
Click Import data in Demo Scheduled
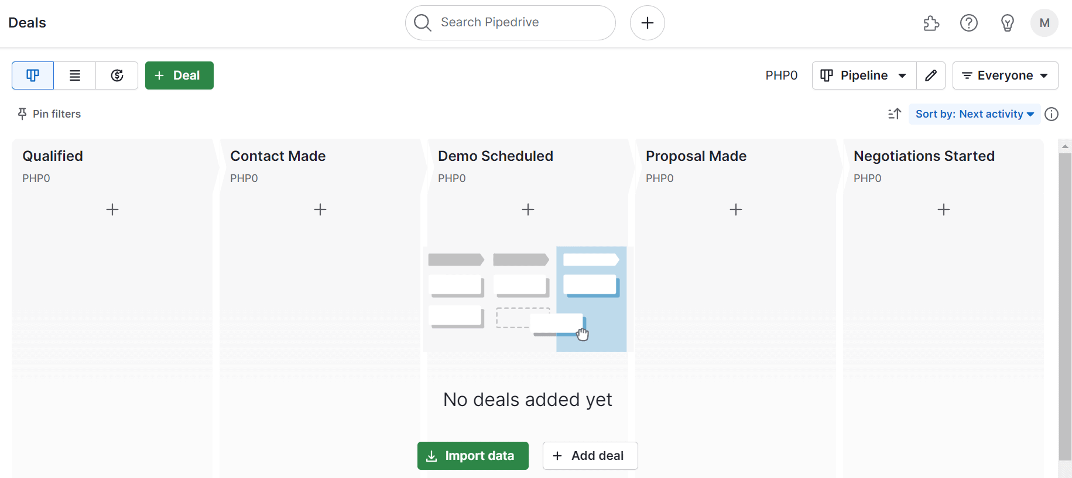point(472,456)
